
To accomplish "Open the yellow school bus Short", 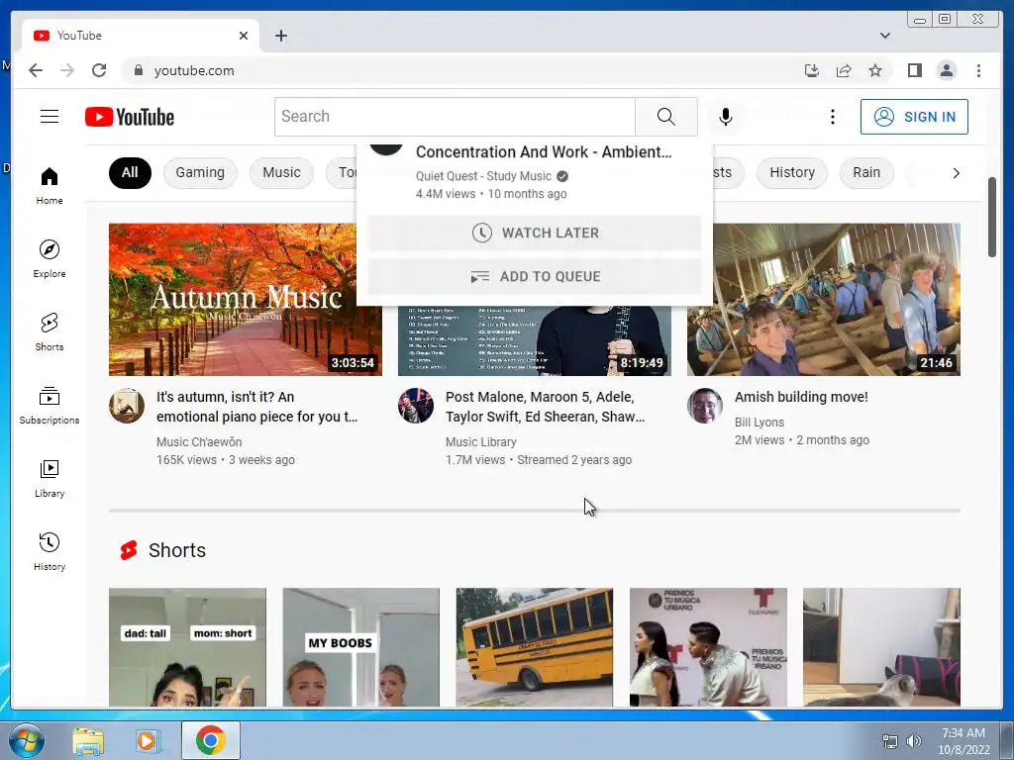I will point(534,647).
